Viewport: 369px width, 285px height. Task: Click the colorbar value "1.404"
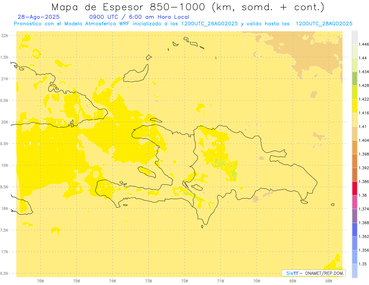click(363, 140)
